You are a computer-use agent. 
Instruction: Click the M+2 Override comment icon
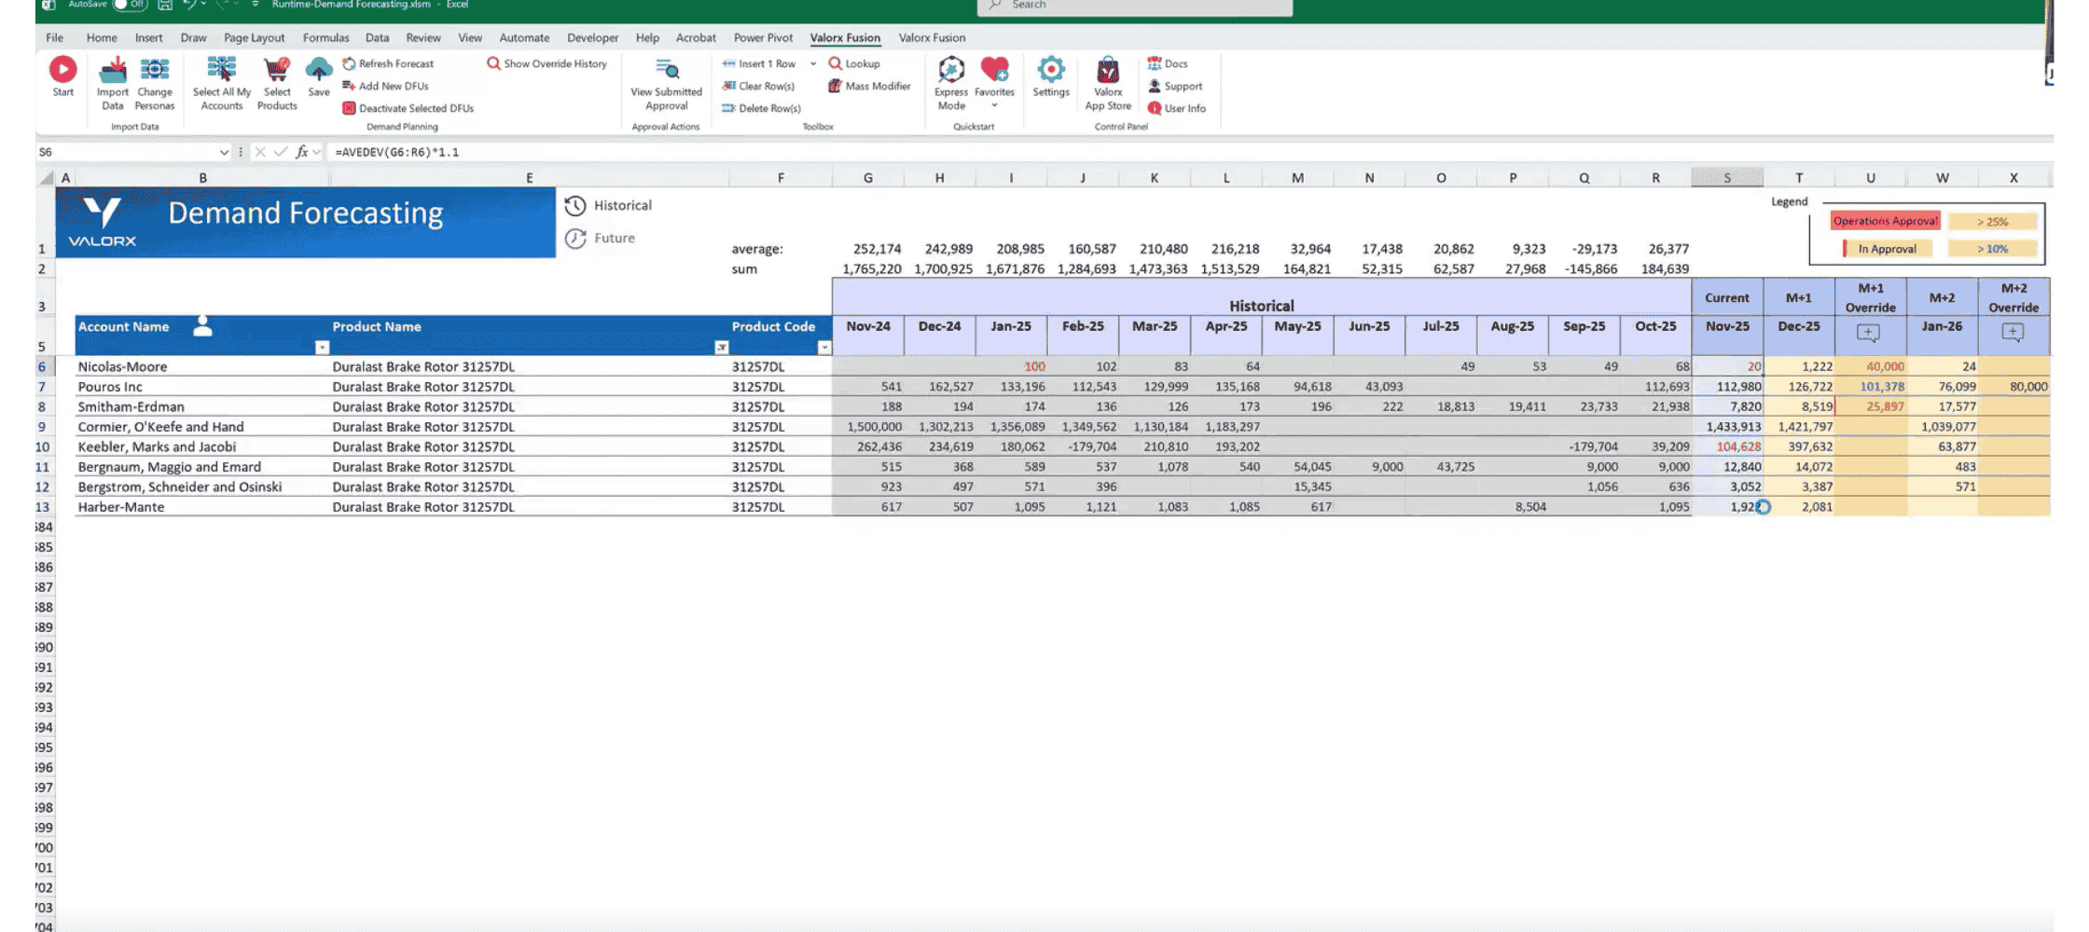2013,333
